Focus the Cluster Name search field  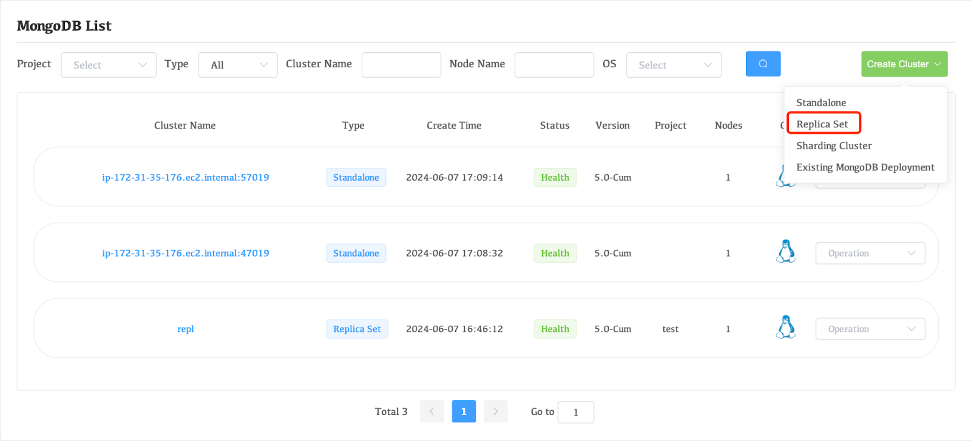(x=401, y=65)
